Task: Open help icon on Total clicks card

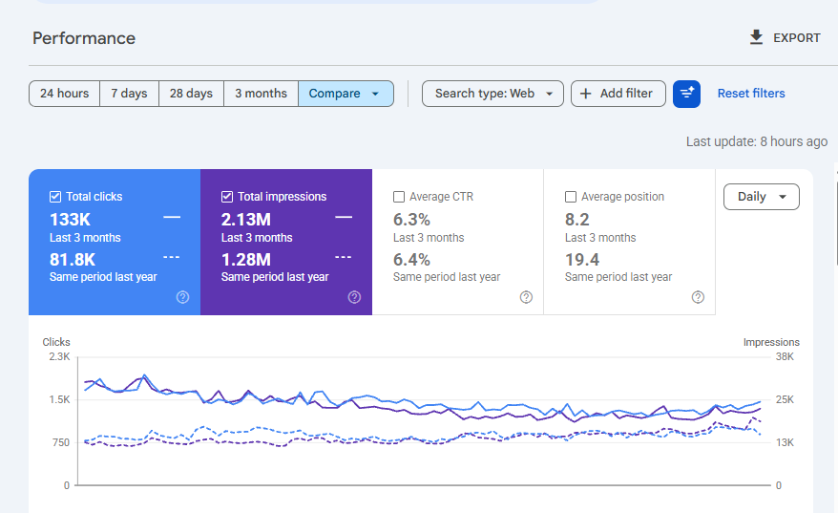Action: (183, 297)
